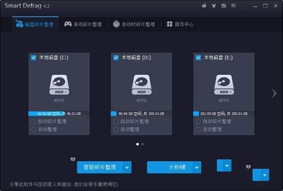
Task: Open the blue dropdown below the right help icon
Action: click(261, 175)
